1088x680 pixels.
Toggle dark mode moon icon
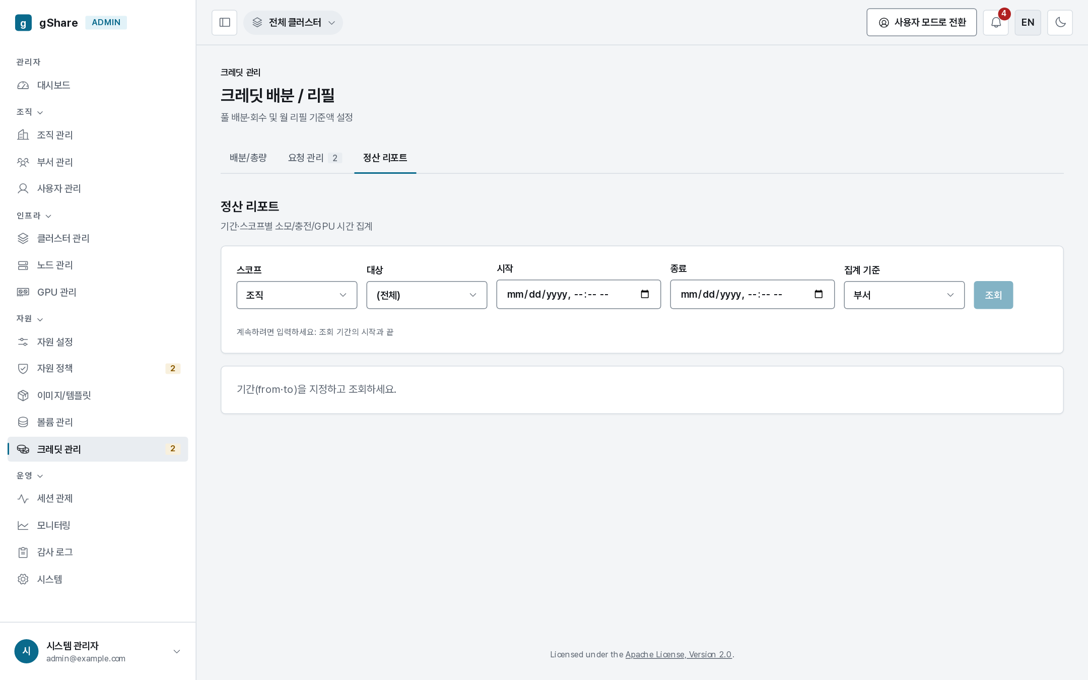click(1060, 23)
